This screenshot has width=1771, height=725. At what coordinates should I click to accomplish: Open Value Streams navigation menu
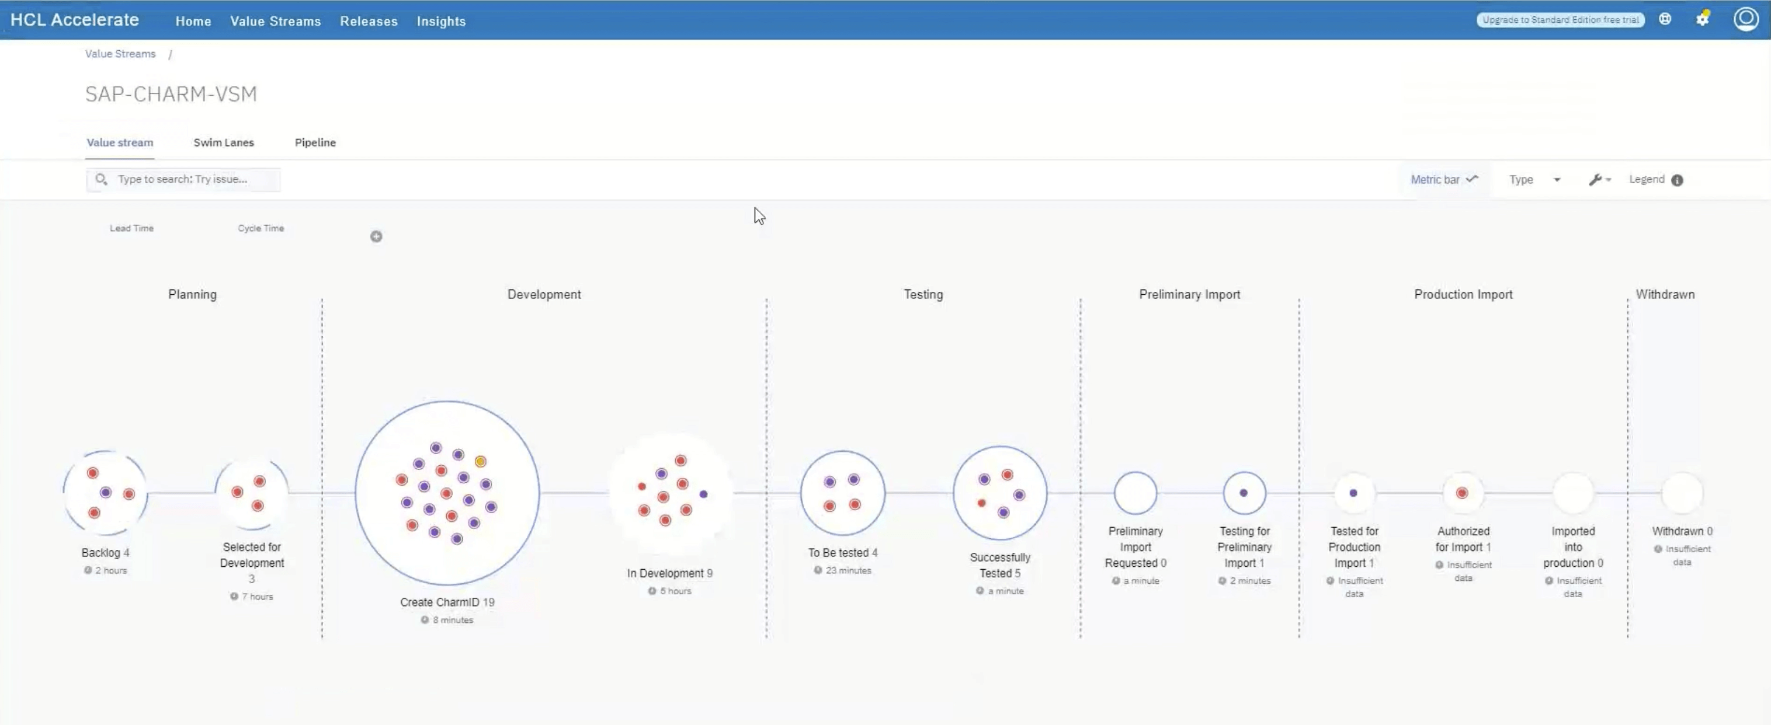pyautogui.click(x=276, y=21)
